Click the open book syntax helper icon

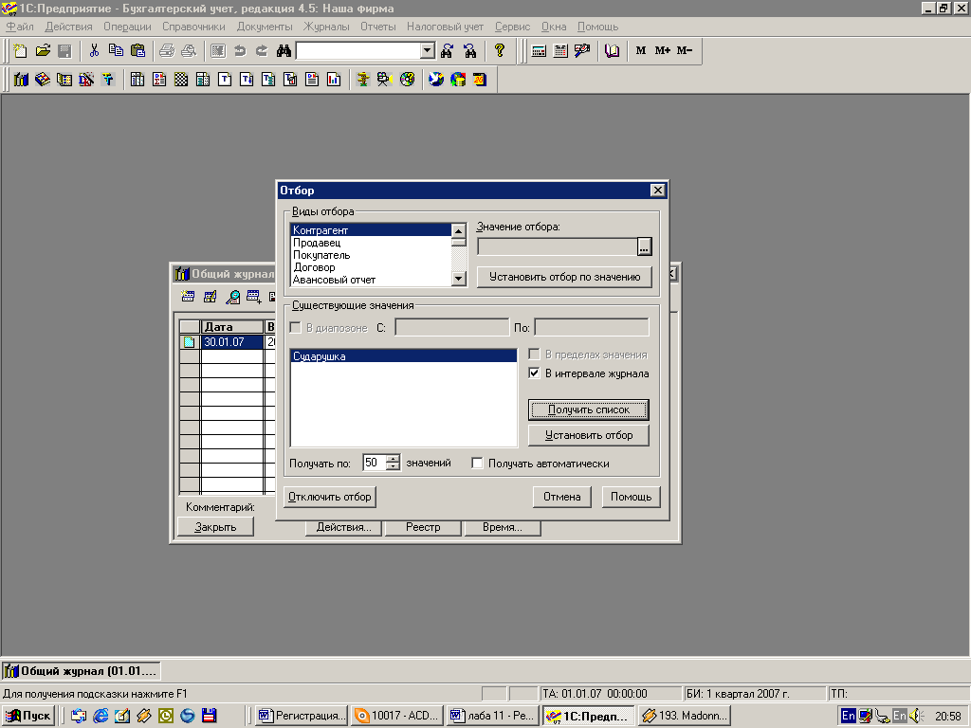612,51
